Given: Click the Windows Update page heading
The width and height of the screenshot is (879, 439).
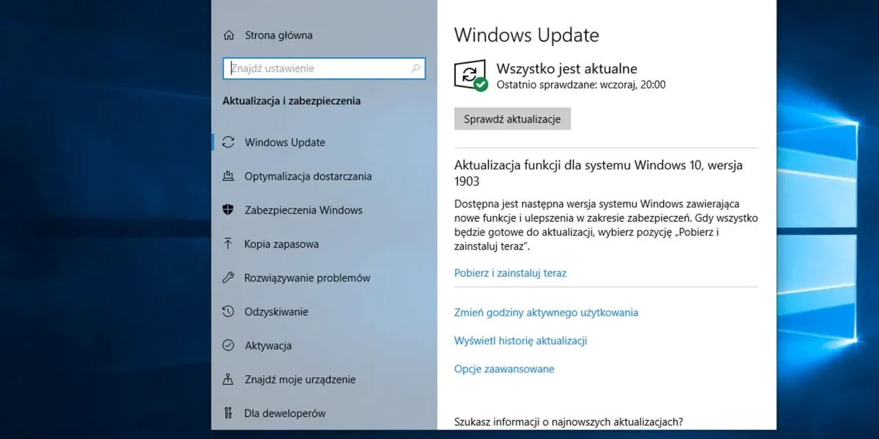Looking at the screenshot, I should coord(527,35).
